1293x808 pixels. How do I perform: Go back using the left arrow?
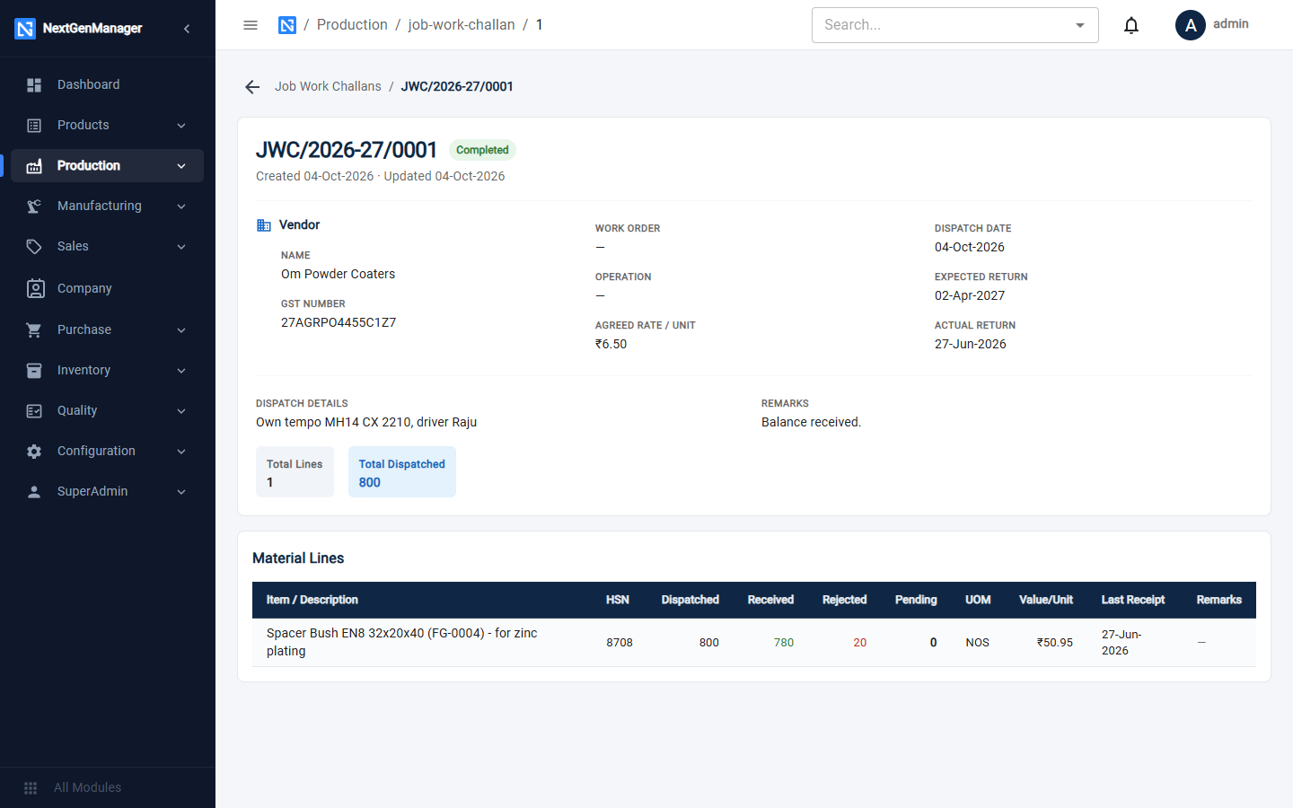point(252,87)
